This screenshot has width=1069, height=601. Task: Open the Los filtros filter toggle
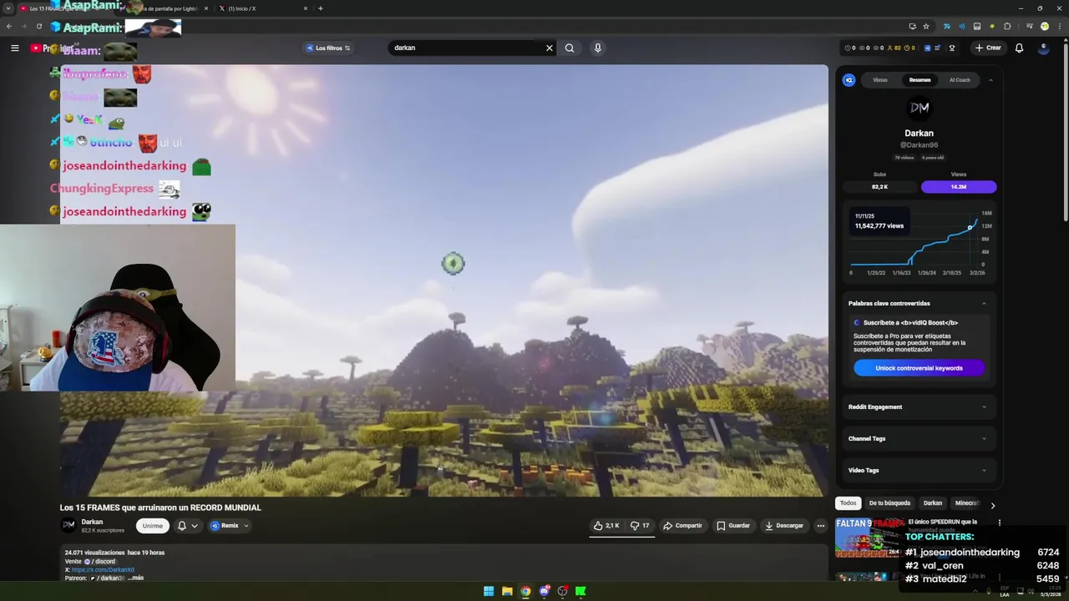click(327, 48)
